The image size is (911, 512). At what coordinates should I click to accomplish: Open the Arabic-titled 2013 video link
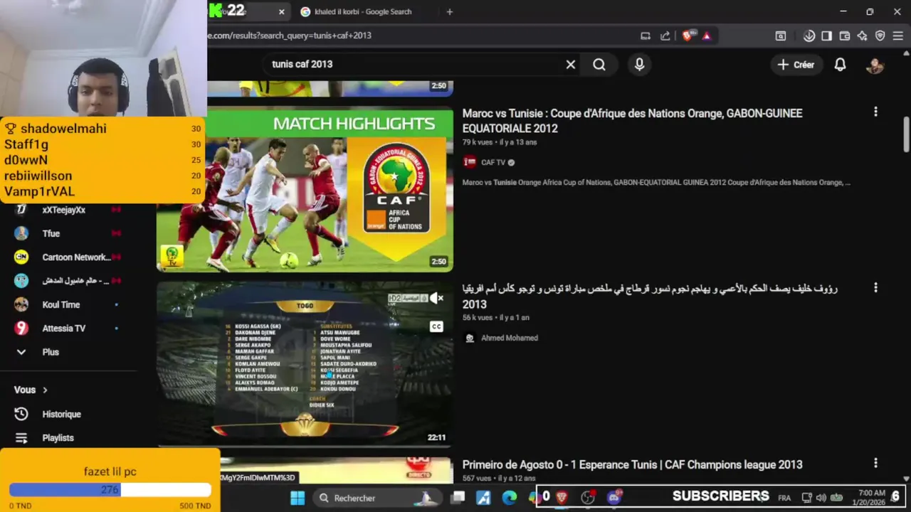tap(650, 296)
